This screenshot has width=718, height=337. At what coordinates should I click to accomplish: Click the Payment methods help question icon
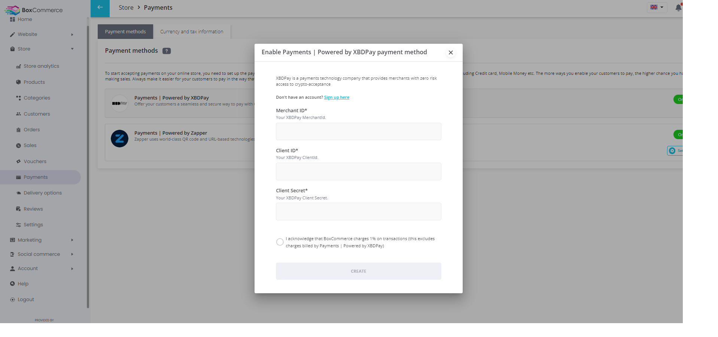(x=167, y=51)
